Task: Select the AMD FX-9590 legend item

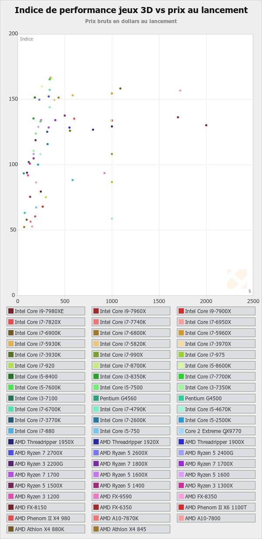Action: [131, 496]
